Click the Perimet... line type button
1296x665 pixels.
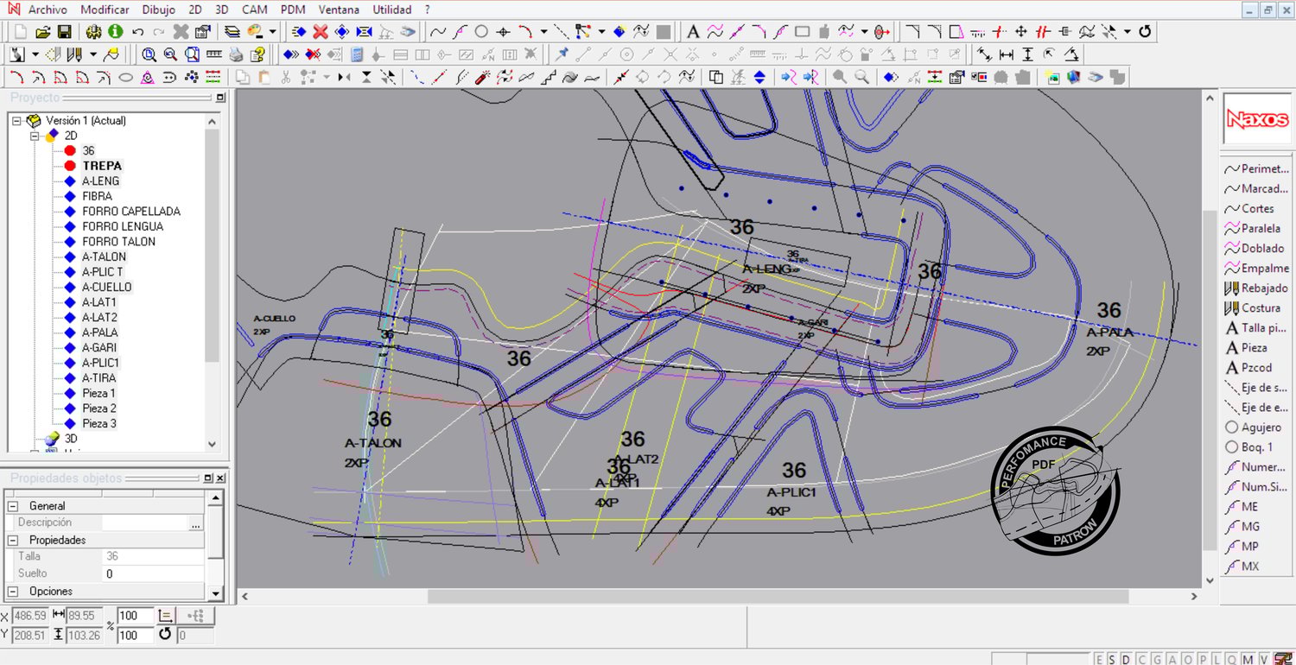coord(1255,169)
